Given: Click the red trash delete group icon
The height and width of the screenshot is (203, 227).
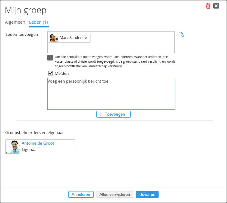Looking at the screenshot, I should click(x=208, y=6).
